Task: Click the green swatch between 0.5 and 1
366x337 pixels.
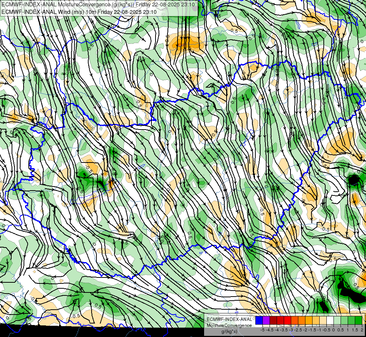Action: 344,321
